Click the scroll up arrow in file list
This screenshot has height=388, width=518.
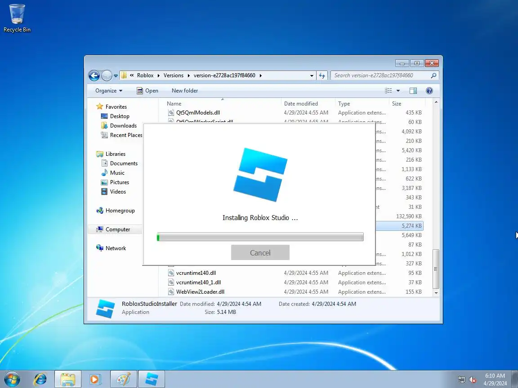pos(436,102)
